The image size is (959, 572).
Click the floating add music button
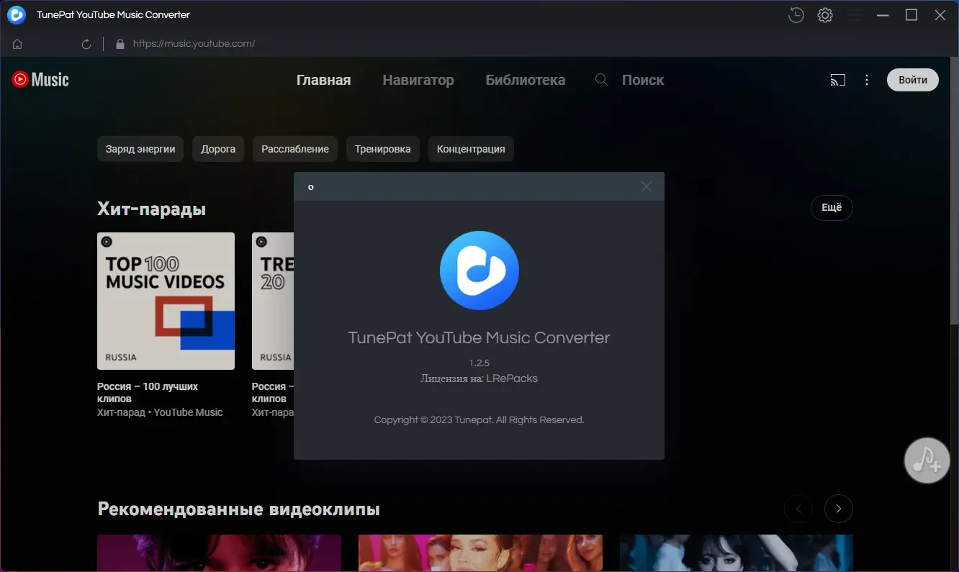coord(927,460)
